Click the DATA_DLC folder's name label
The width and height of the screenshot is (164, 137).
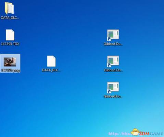click(x=10, y=18)
